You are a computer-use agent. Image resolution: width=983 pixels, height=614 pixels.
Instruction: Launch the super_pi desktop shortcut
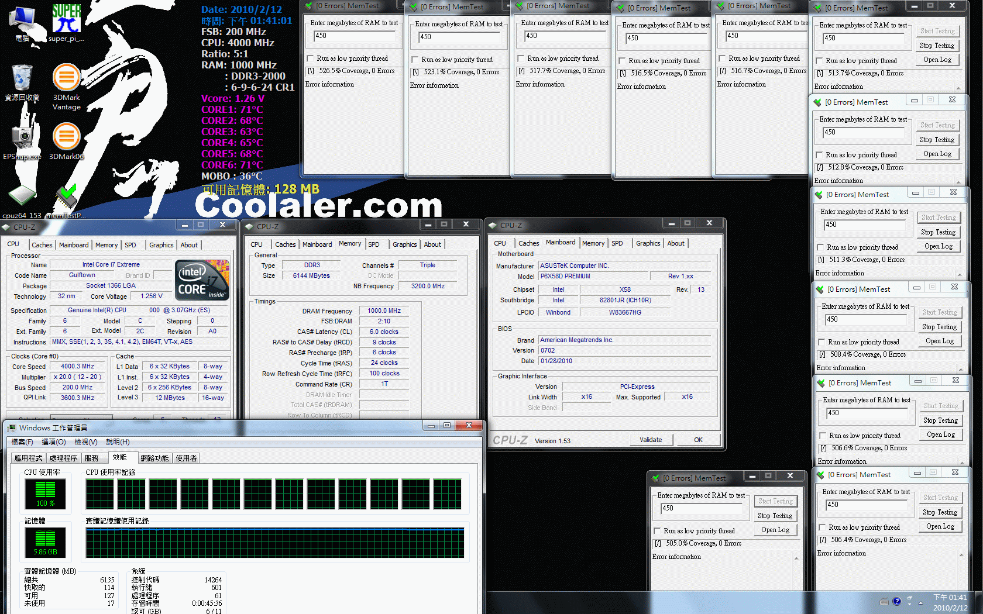pyautogui.click(x=66, y=23)
